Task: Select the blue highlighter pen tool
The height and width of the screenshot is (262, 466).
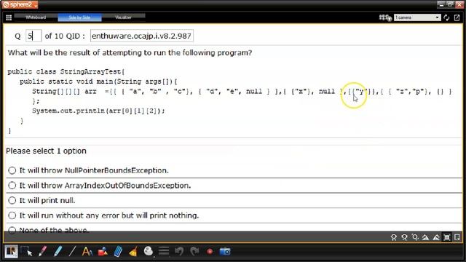Action: tap(58, 252)
